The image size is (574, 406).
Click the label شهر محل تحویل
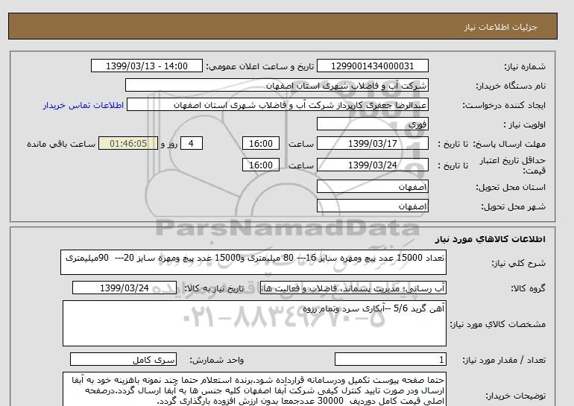(x=513, y=206)
